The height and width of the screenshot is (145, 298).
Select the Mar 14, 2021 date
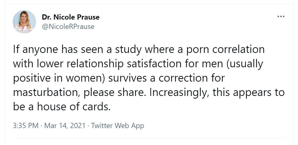click(65, 126)
